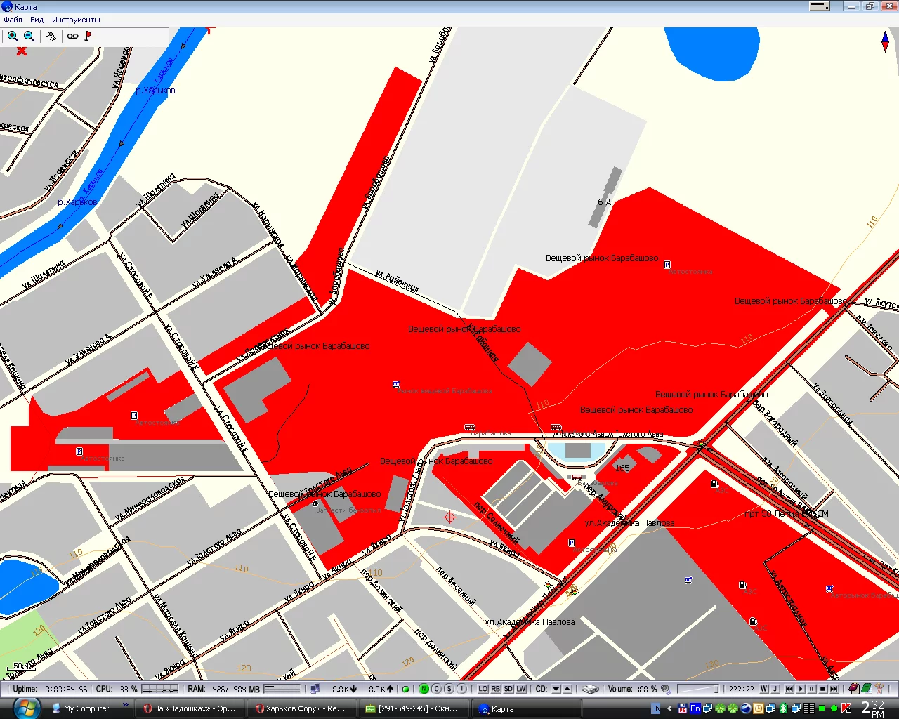Toggle the RB button in status bar
This screenshot has height=719, width=899.
tap(496, 689)
